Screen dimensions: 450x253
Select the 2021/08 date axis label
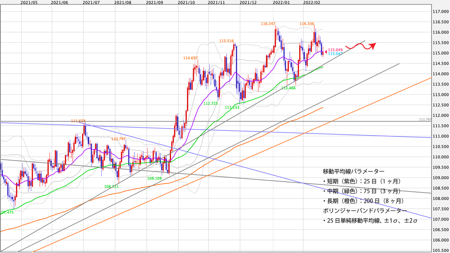click(123, 2)
